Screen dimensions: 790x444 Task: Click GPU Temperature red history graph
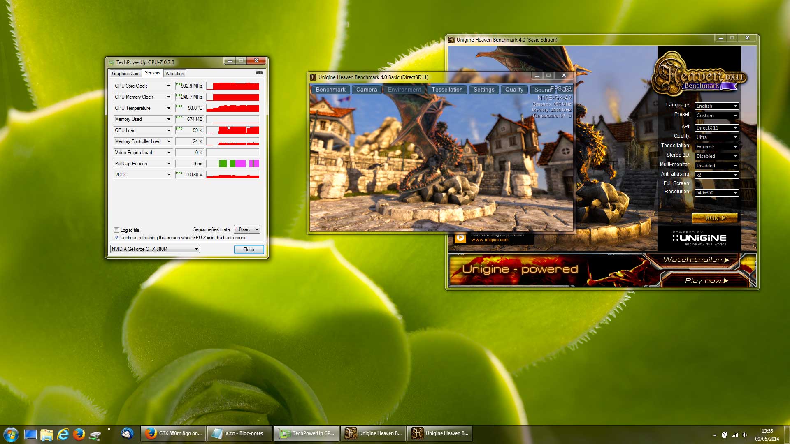pos(233,108)
